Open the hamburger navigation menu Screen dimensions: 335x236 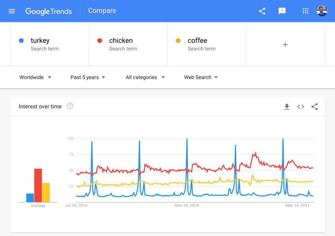11,11
